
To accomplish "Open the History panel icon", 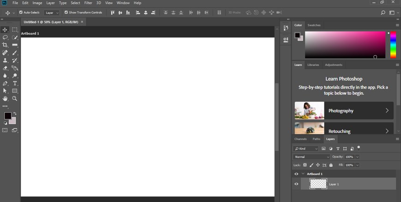I will click(x=286, y=28).
